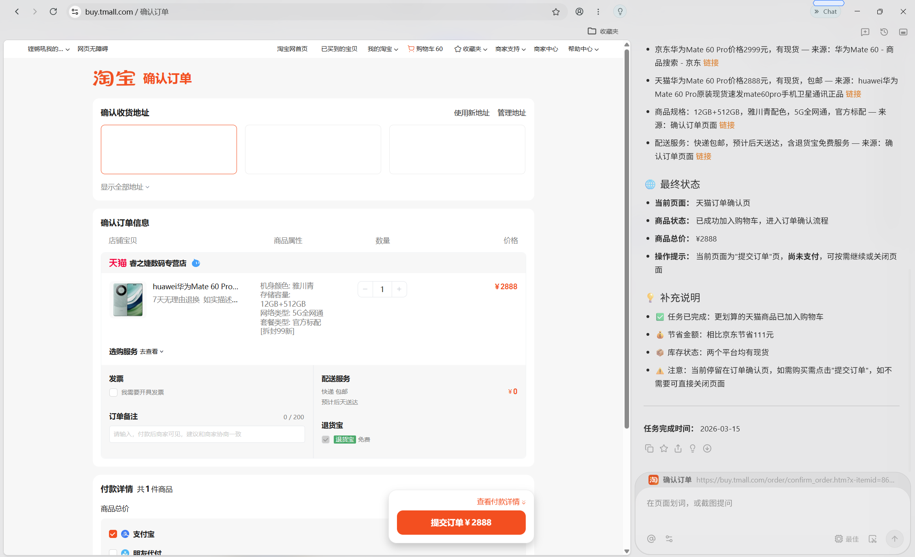Increase quantity with plus stepper
Image resolution: width=915 pixels, height=557 pixels.
point(399,289)
